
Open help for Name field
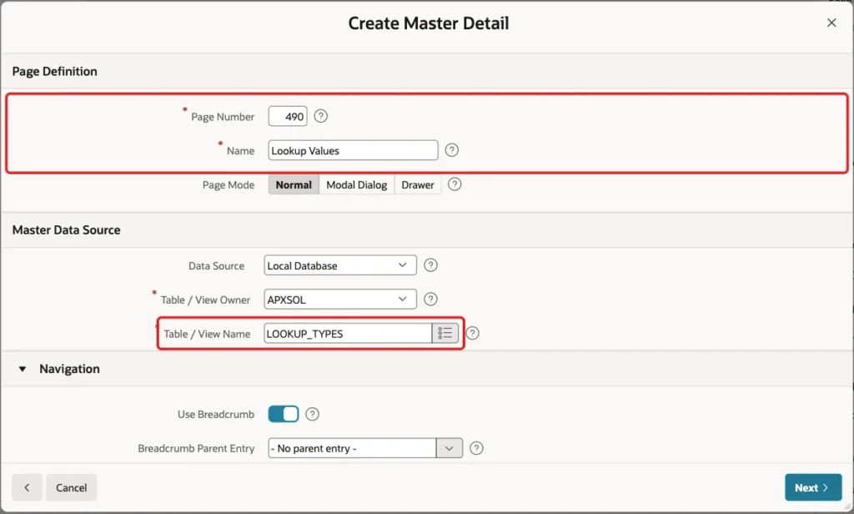pyautogui.click(x=451, y=150)
